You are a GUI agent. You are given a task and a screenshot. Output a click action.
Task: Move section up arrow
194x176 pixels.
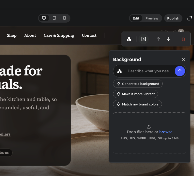(x=158, y=39)
